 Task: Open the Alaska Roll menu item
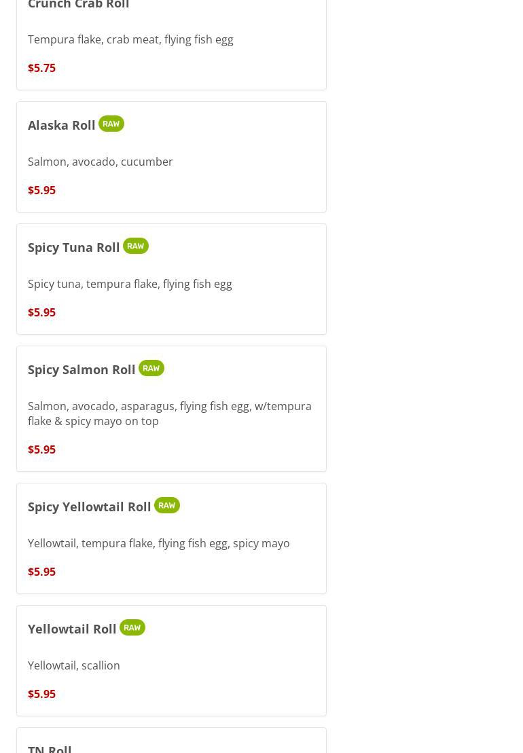(x=62, y=125)
